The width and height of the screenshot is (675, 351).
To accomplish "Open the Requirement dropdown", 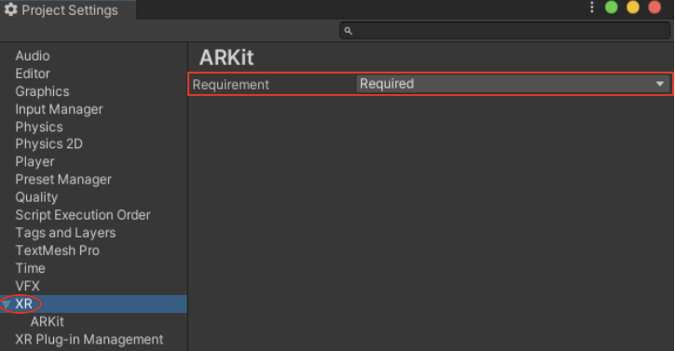I will coord(513,84).
